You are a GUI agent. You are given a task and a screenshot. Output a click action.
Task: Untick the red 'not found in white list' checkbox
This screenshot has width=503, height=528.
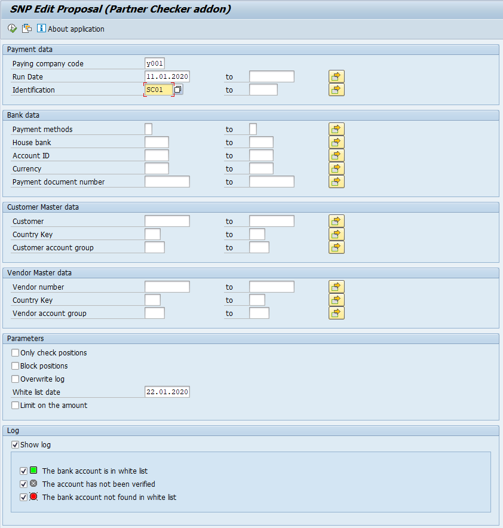click(x=24, y=498)
